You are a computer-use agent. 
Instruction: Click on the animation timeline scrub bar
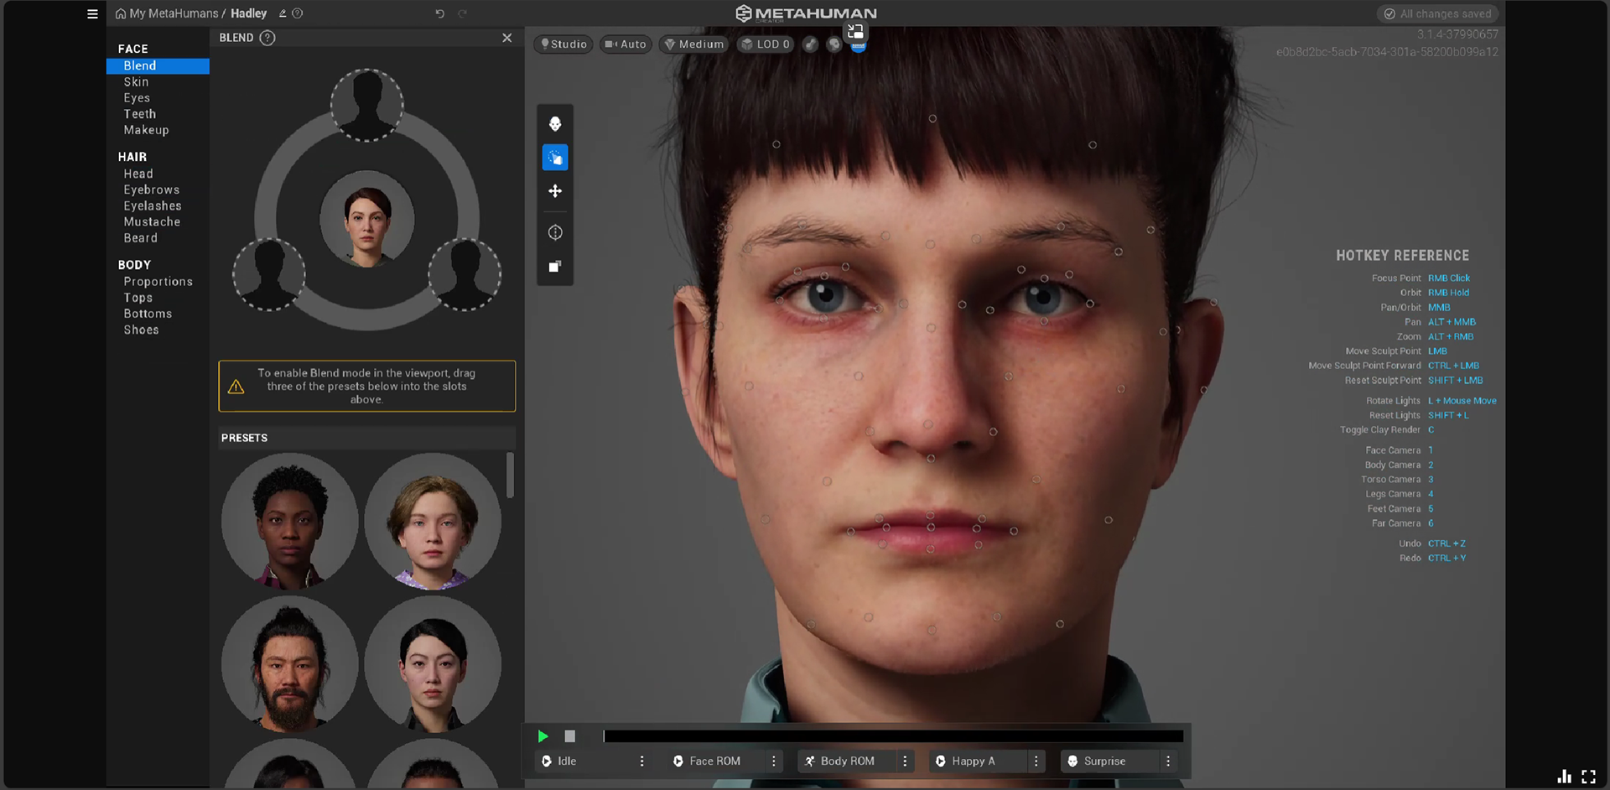[893, 736]
